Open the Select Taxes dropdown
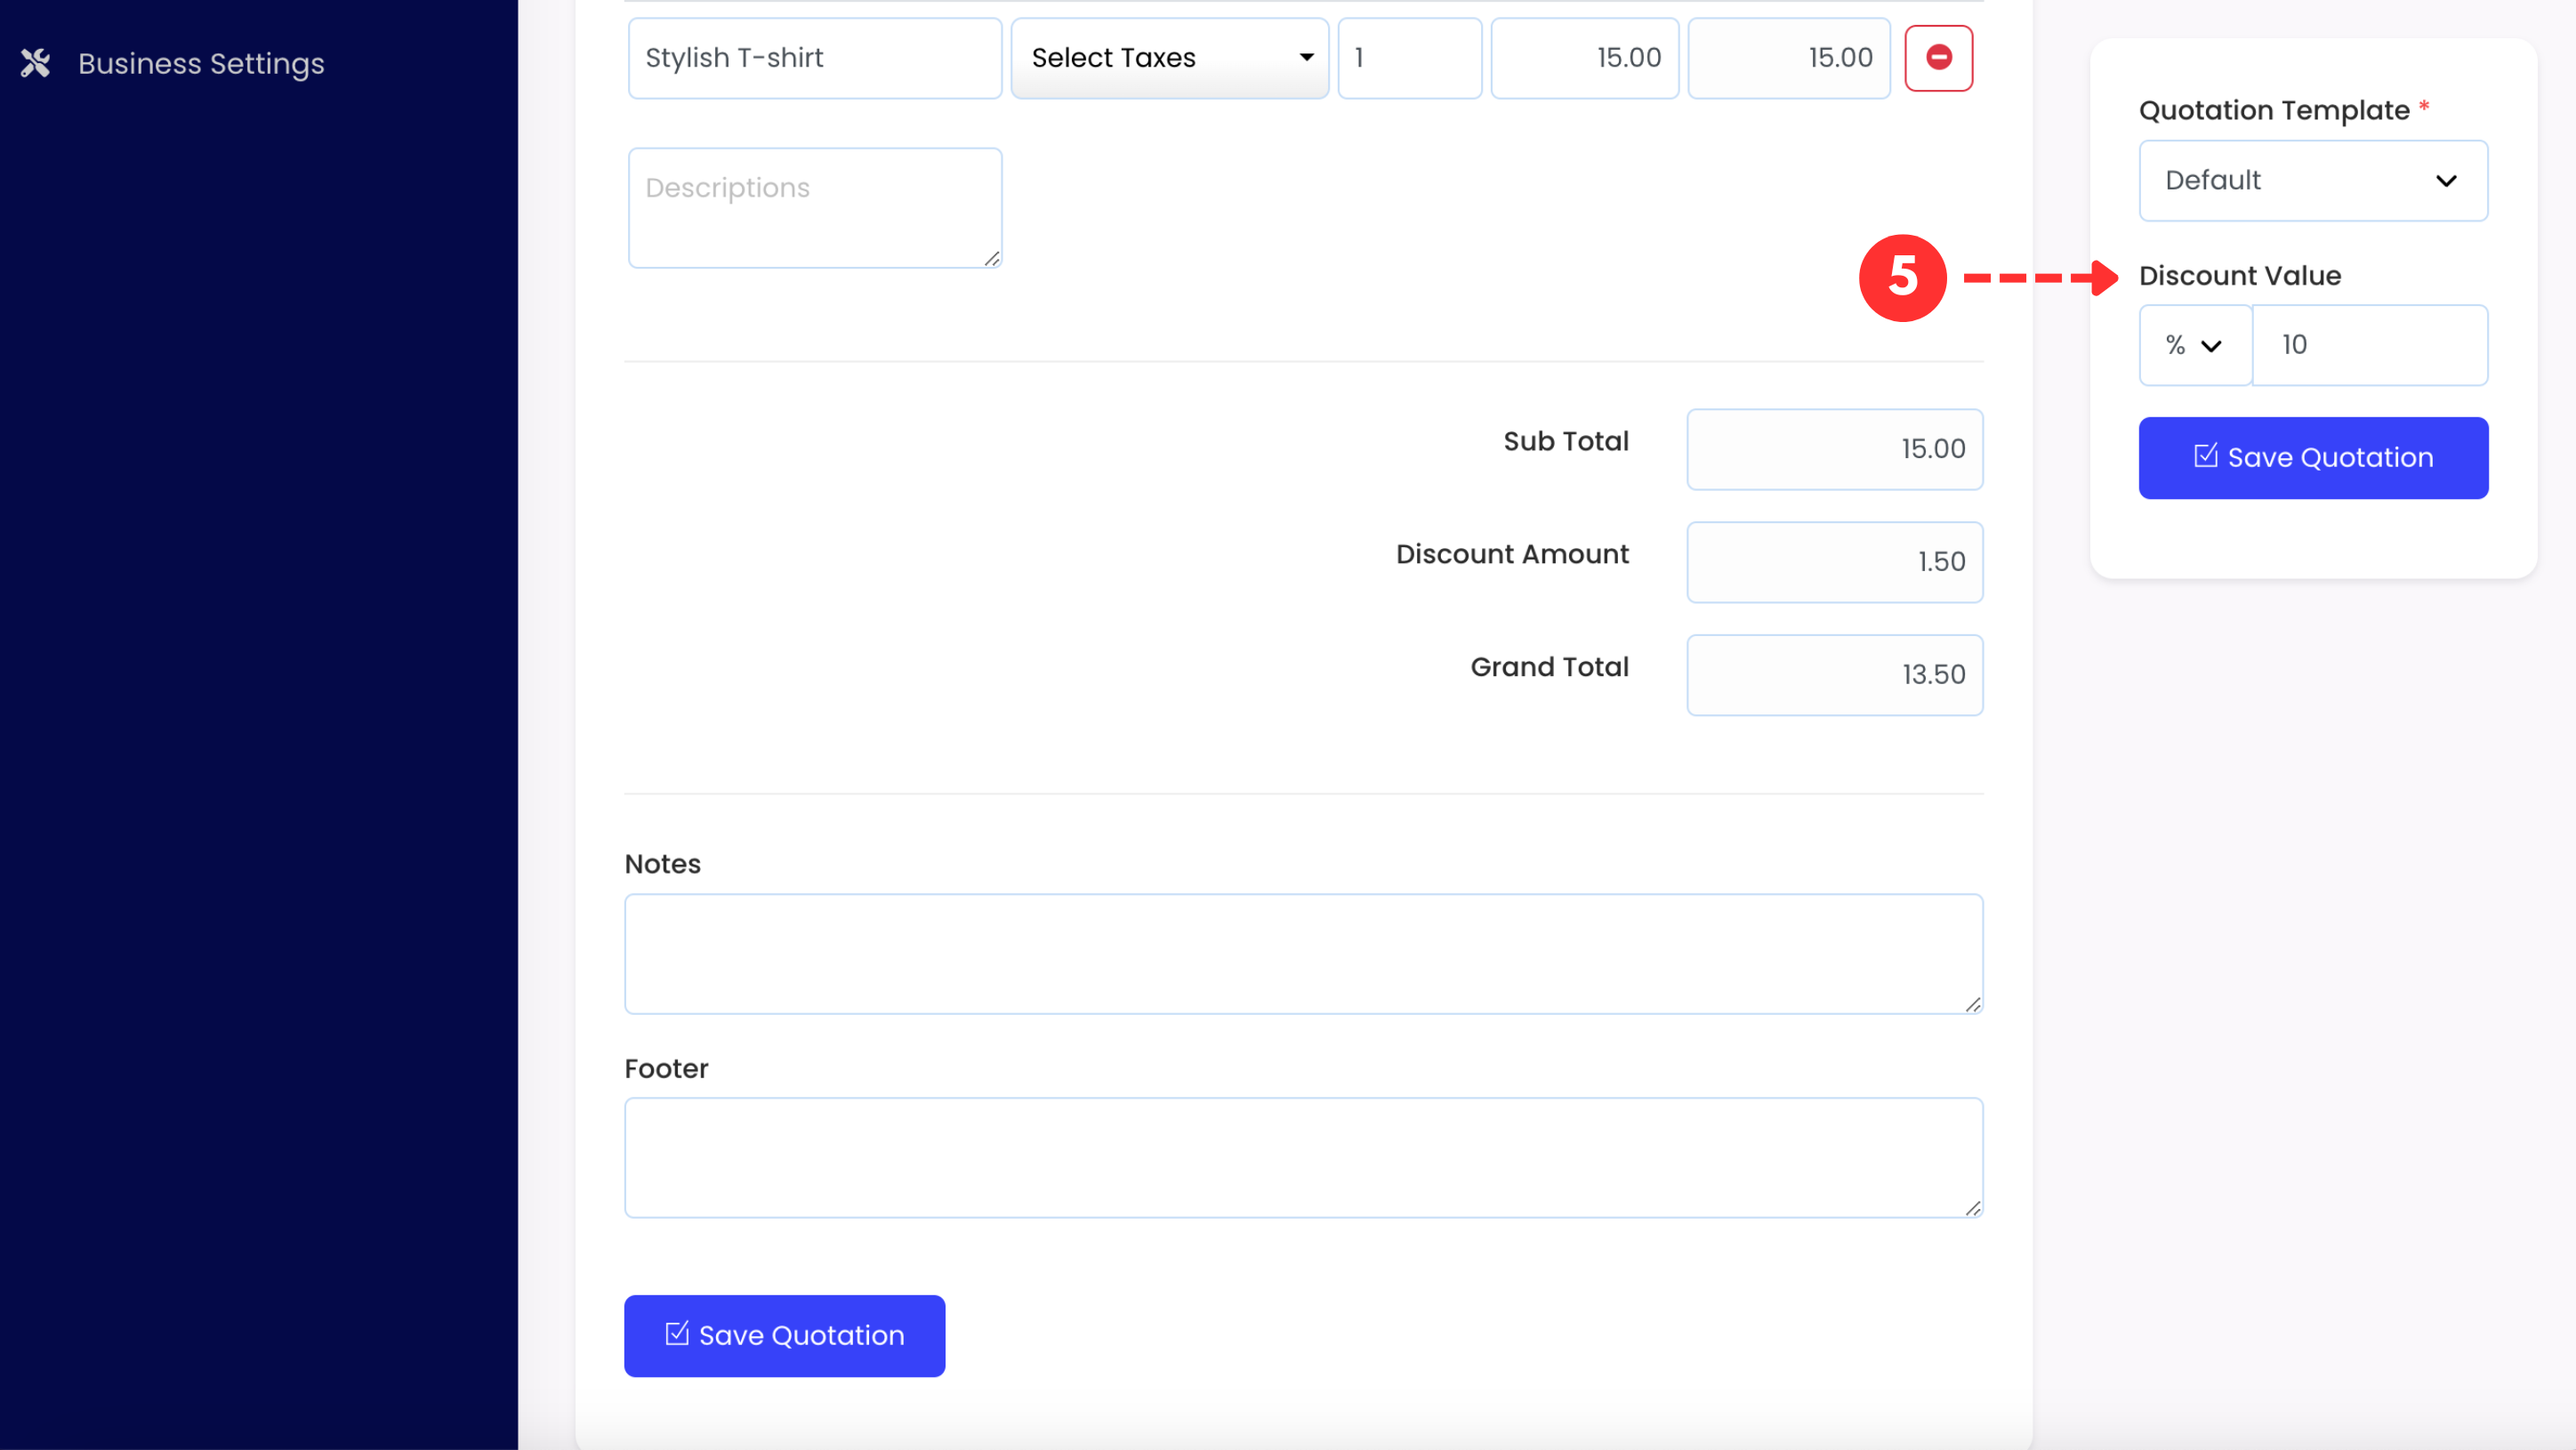 pos(1170,58)
